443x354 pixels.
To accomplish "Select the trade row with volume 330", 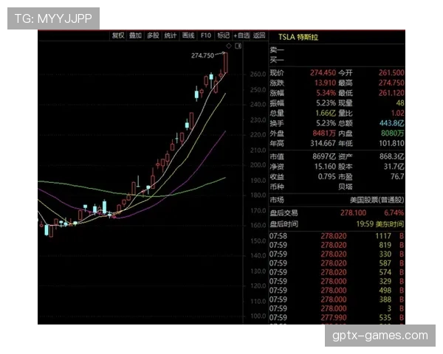I will click(x=337, y=254).
